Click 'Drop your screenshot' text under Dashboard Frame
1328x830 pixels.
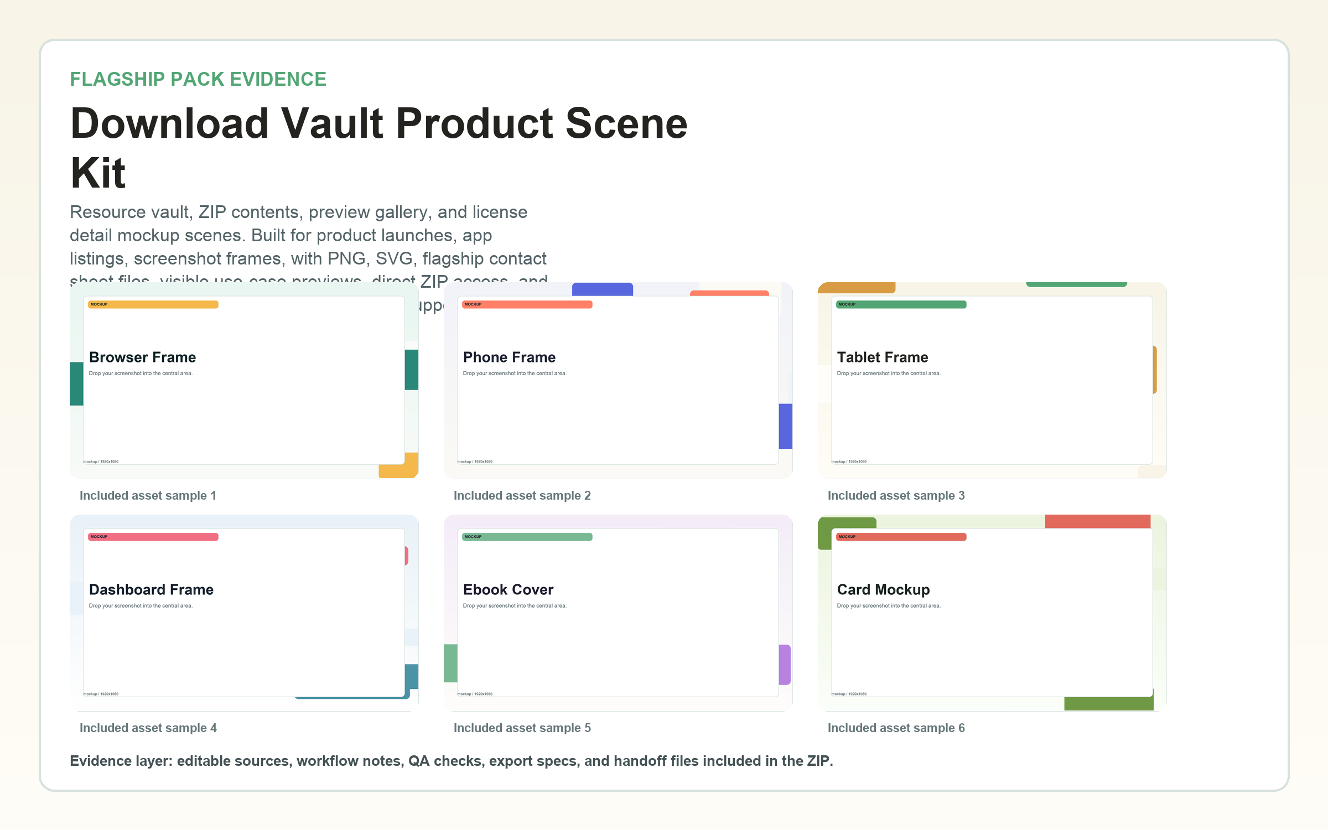click(x=141, y=606)
